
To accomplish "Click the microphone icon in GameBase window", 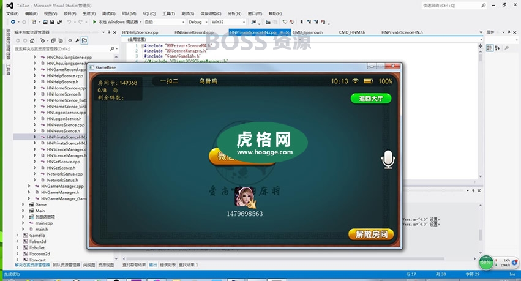I will [x=388, y=159].
